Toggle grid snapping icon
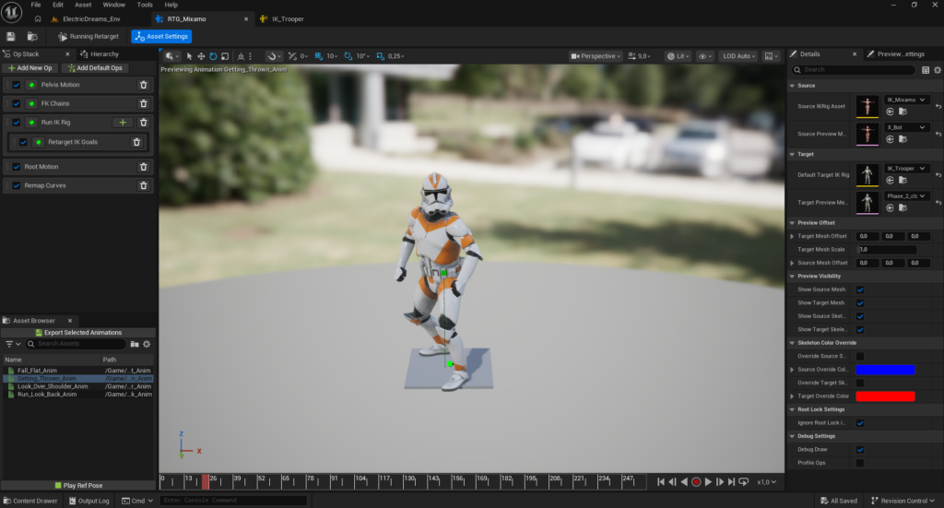 [x=318, y=56]
